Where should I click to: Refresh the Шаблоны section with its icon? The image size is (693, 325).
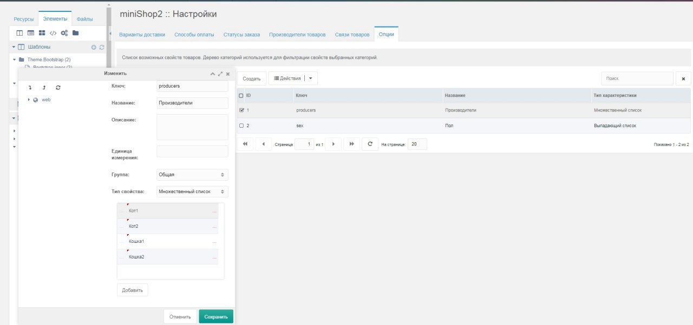click(x=101, y=48)
